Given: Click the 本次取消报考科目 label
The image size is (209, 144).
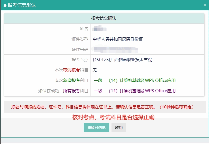Looking at the screenshot, I should pyautogui.click(x=71, y=70).
